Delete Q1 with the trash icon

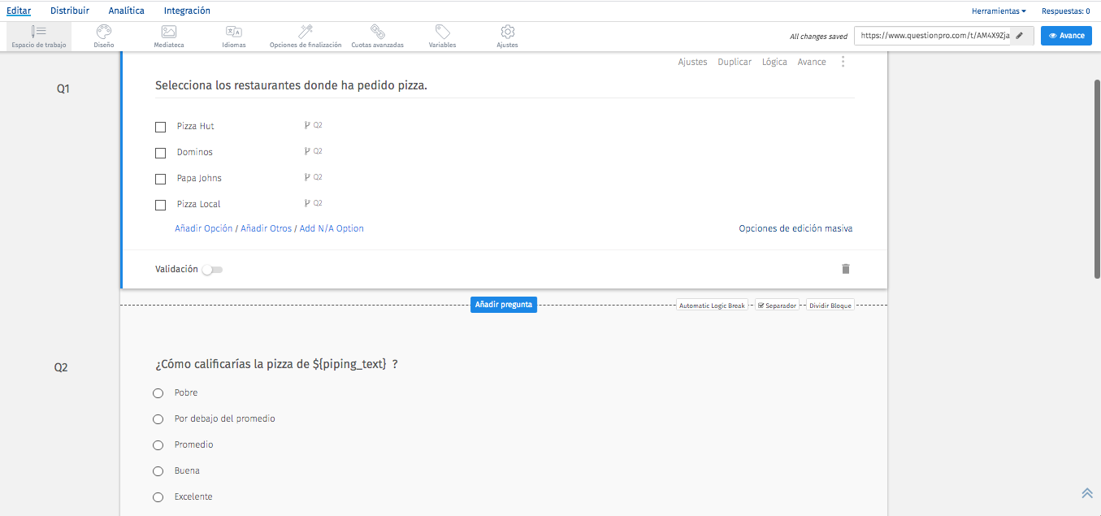(846, 269)
